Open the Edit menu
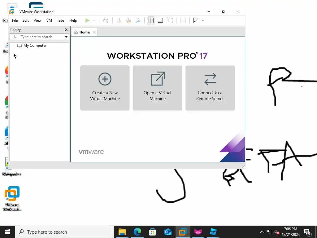Viewport: 317px width, 238px height. click(x=25, y=20)
